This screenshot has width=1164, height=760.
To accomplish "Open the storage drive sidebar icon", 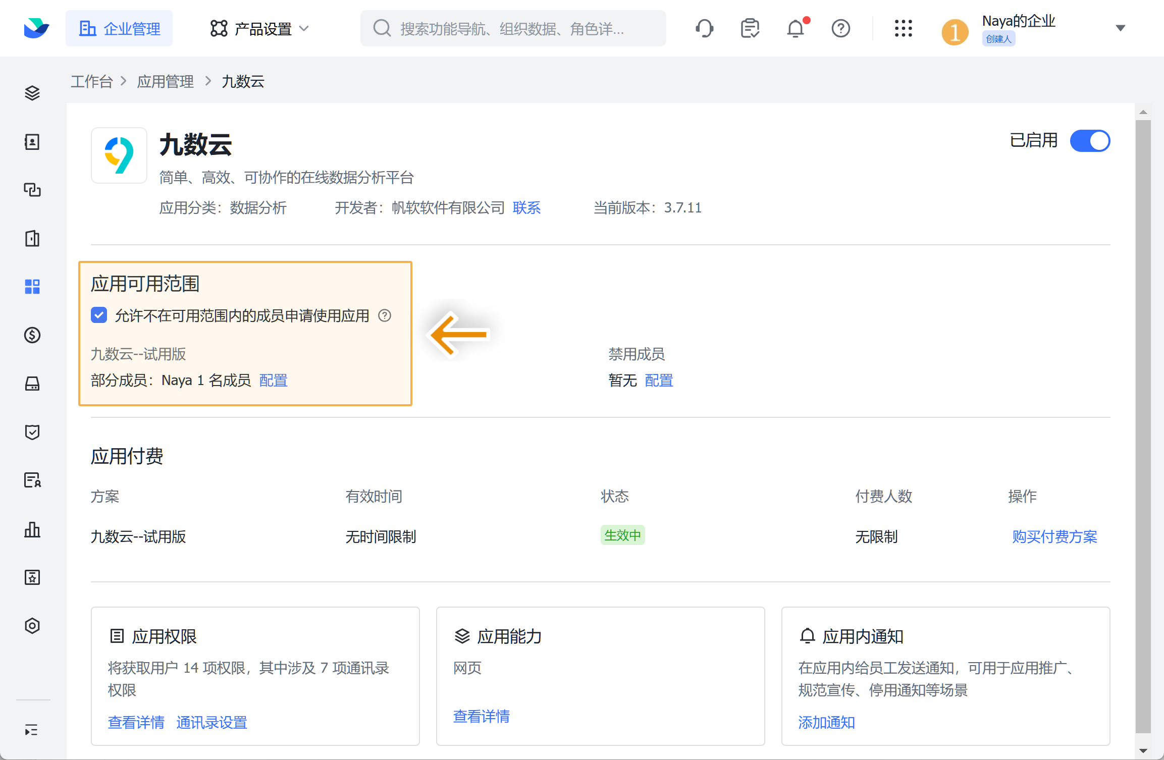I will click(x=32, y=384).
